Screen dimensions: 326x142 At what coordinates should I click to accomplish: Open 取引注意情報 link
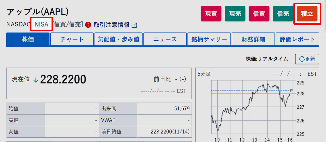point(111,25)
